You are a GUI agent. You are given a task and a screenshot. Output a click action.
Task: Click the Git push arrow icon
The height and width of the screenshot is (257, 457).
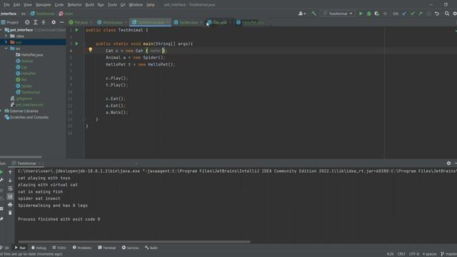click(421, 14)
